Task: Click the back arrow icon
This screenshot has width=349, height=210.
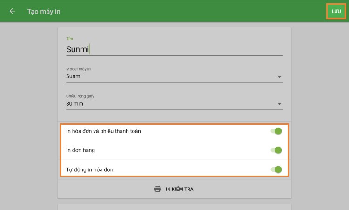Action: click(12, 11)
